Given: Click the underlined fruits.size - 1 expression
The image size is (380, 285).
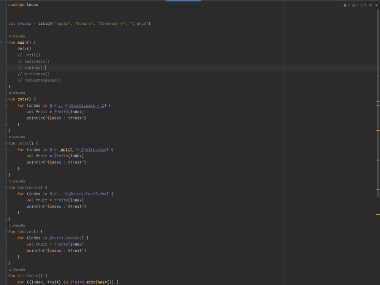Looking at the screenshot, I should [x=87, y=105].
